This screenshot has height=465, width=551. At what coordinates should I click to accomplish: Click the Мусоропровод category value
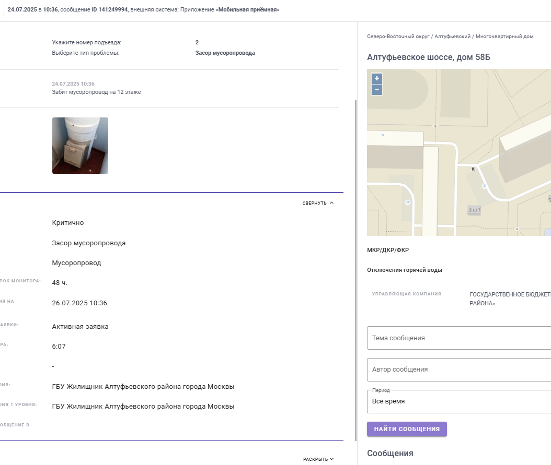77,263
